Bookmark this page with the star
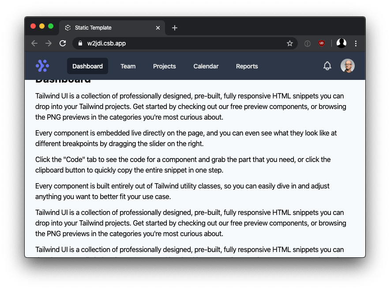Image resolution: width=390 pixels, height=290 pixels. tap(289, 44)
